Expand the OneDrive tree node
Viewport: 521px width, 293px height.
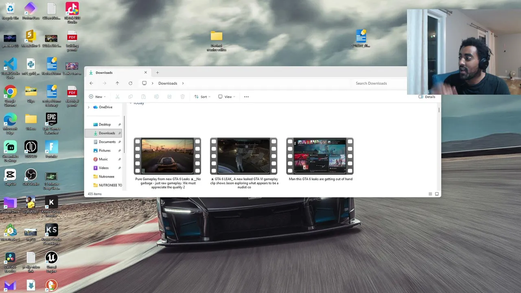(x=89, y=107)
